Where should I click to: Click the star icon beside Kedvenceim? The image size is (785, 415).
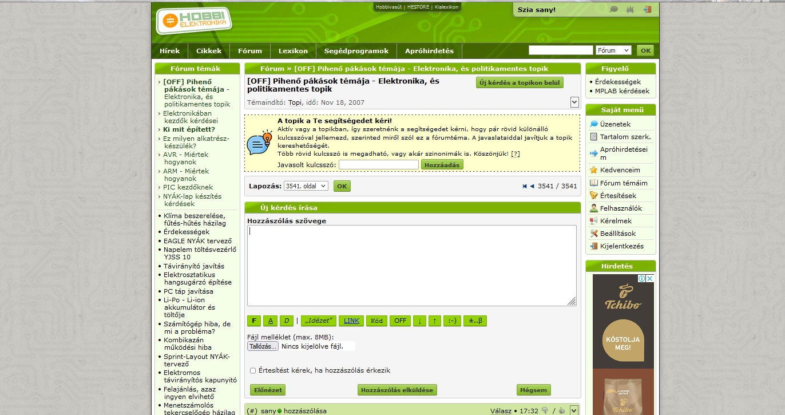pos(594,170)
